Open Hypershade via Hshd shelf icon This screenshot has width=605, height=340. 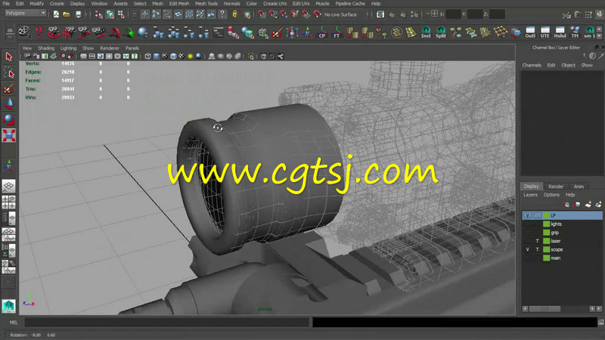560,32
